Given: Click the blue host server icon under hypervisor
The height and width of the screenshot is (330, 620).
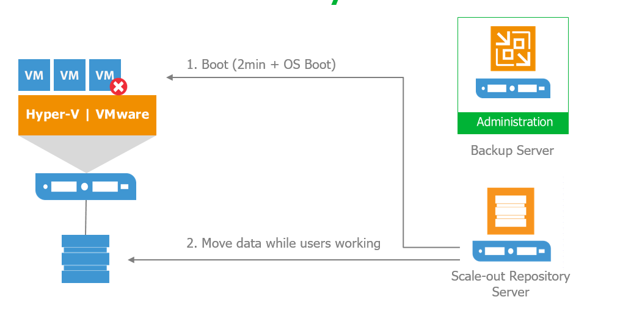Looking at the screenshot, I should pyautogui.click(x=86, y=186).
